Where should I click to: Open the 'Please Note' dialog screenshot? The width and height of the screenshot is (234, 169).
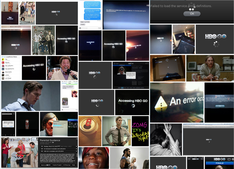(219, 103)
